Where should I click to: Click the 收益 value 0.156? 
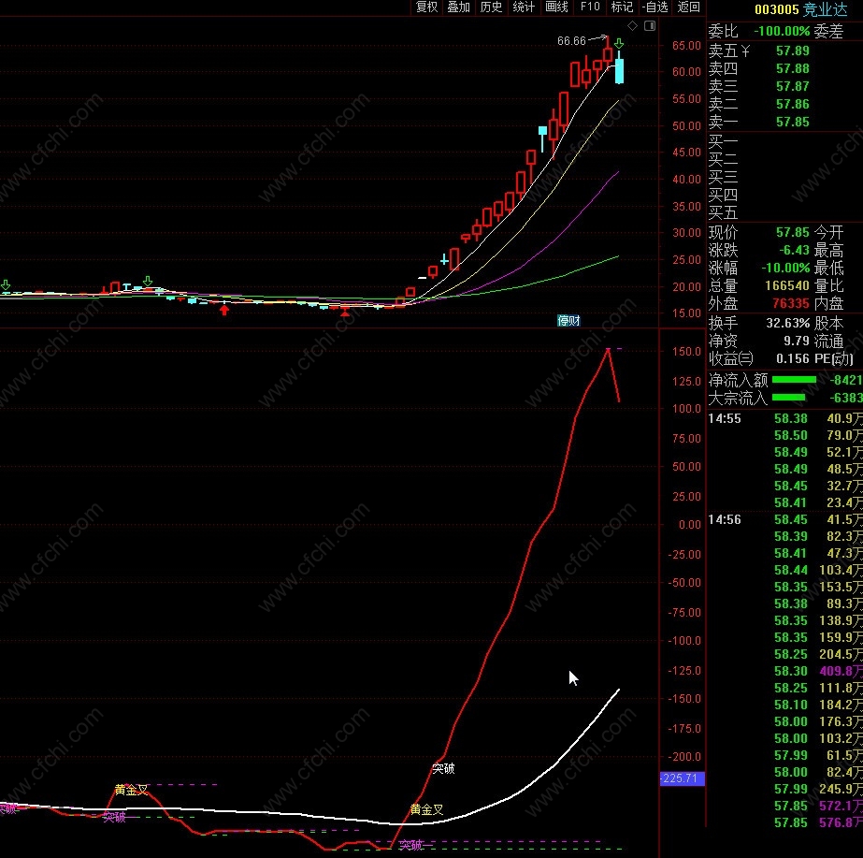793,358
